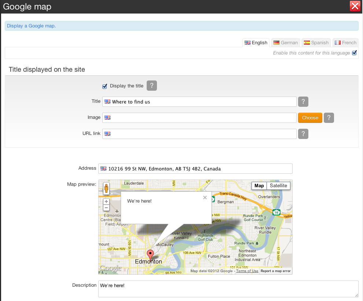Uncheck the Display the title checkbox
The image size is (363, 301).
pyautogui.click(x=104, y=86)
